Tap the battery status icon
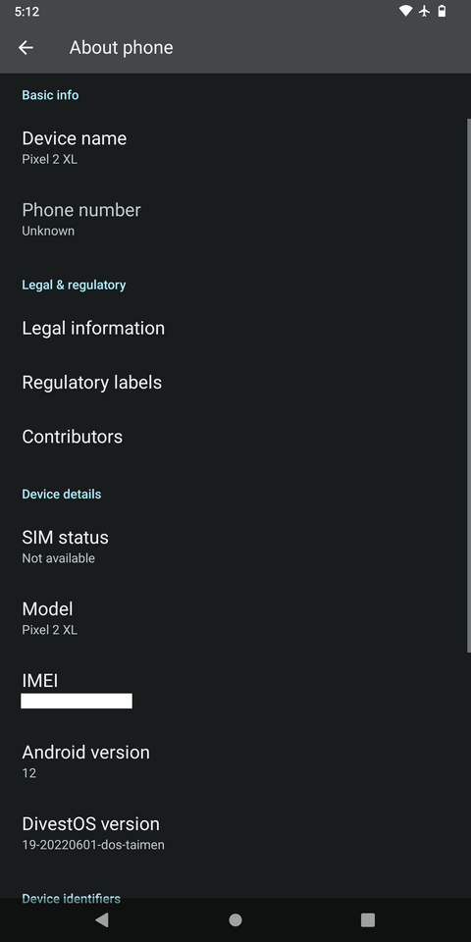 click(x=443, y=12)
